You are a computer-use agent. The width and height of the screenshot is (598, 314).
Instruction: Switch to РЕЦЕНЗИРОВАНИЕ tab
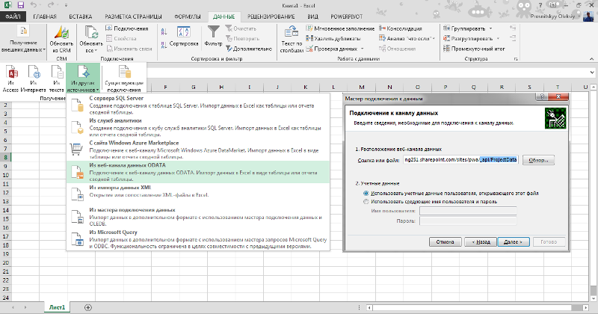[x=271, y=16]
